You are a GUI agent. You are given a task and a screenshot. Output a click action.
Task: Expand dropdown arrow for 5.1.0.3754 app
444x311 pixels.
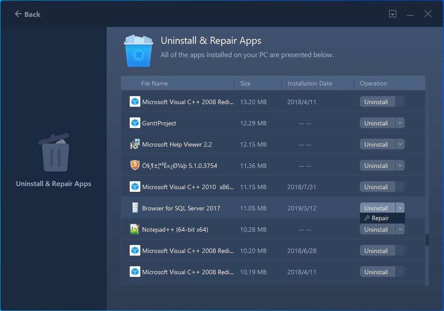pos(400,166)
